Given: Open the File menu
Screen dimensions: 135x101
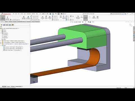Looking at the screenshot, I should pos(13,14).
